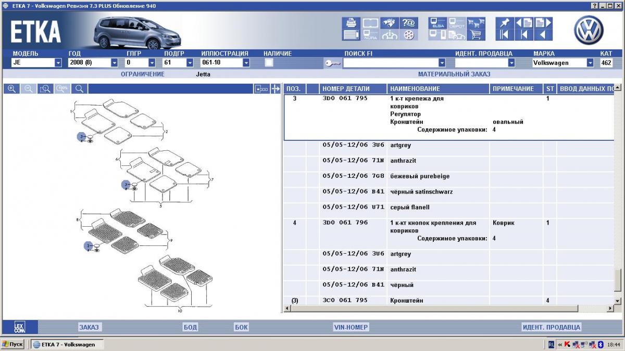The height and width of the screenshot is (351, 625).
Task: Open the parts list icon below the printer
Action: (x=351, y=35)
